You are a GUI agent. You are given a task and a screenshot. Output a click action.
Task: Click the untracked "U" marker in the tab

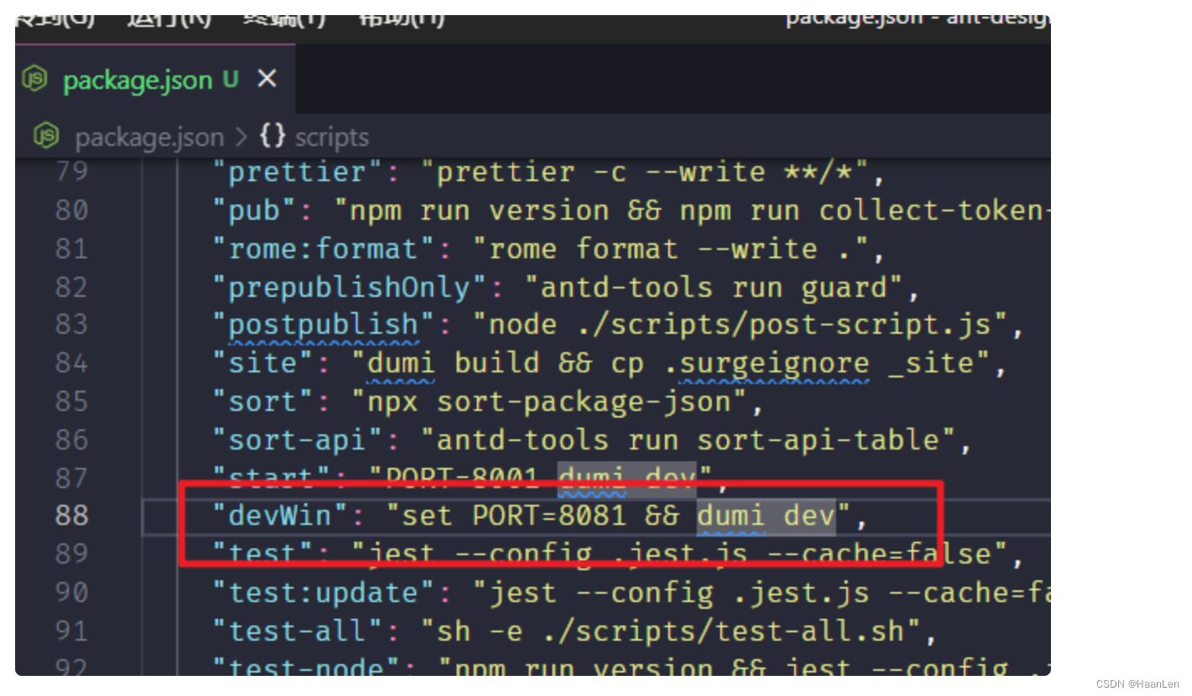click(x=231, y=80)
